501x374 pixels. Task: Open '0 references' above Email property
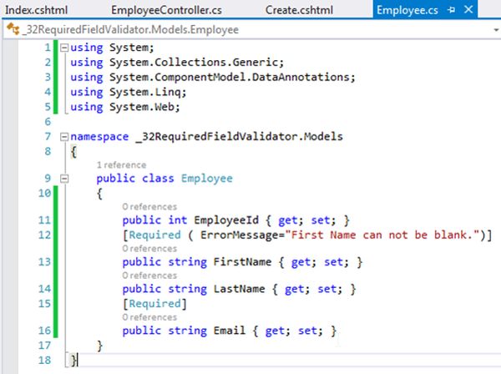click(x=149, y=317)
